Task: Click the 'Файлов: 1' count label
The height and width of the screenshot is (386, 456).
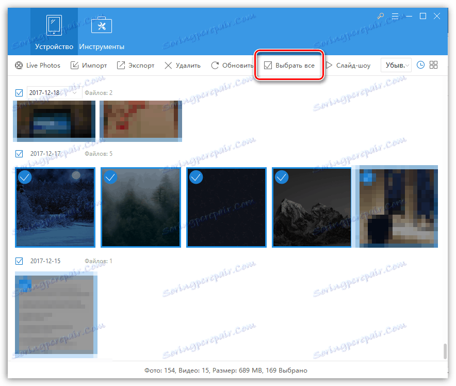Action: [99, 261]
